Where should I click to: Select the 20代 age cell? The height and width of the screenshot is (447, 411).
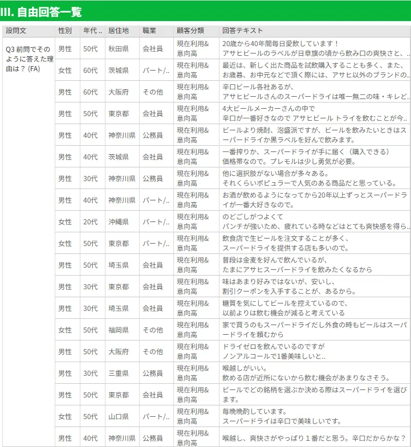[x=90, y=222]
